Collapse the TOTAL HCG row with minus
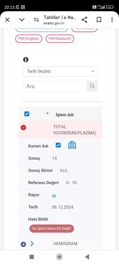 tap(23, 128)
